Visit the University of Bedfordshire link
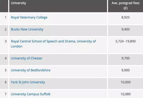This screenshot has width=143, height=98. [x=31, y=70]
